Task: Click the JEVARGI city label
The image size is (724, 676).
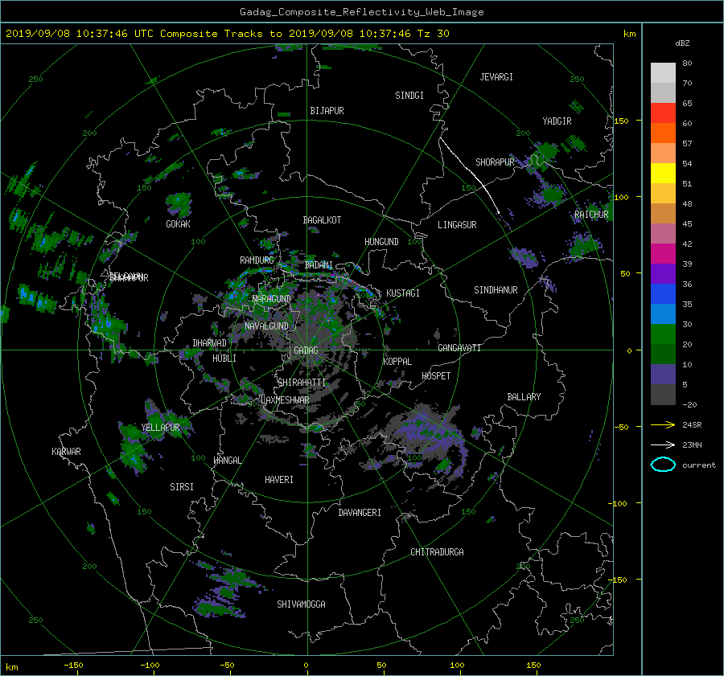Action: pyautogui.click(x=496, y=77)
